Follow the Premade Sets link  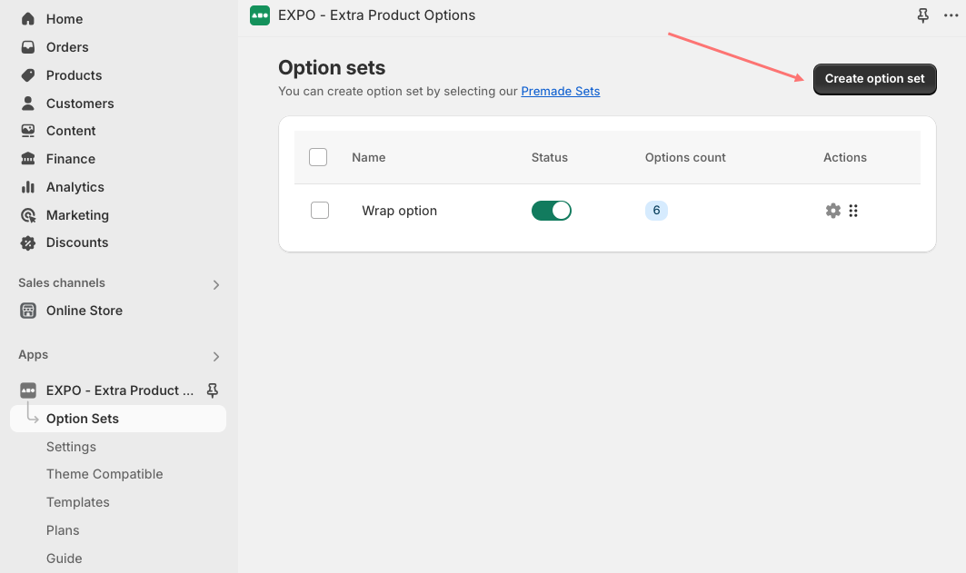pos(561,91)
